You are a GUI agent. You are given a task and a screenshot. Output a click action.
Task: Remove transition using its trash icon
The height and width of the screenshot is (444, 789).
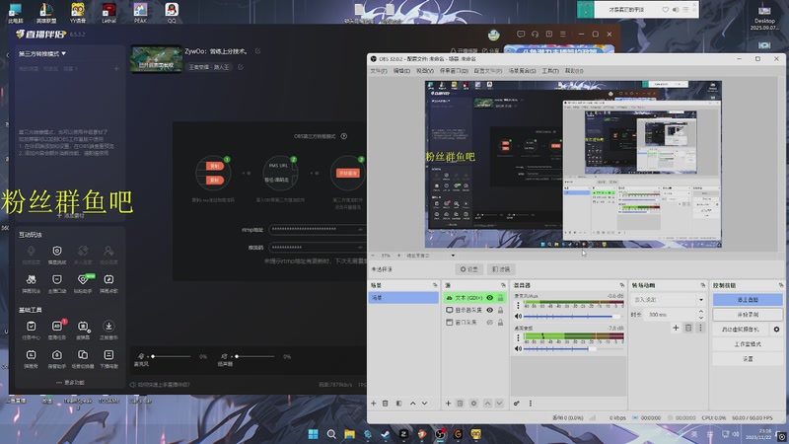(x=688, y=328)
